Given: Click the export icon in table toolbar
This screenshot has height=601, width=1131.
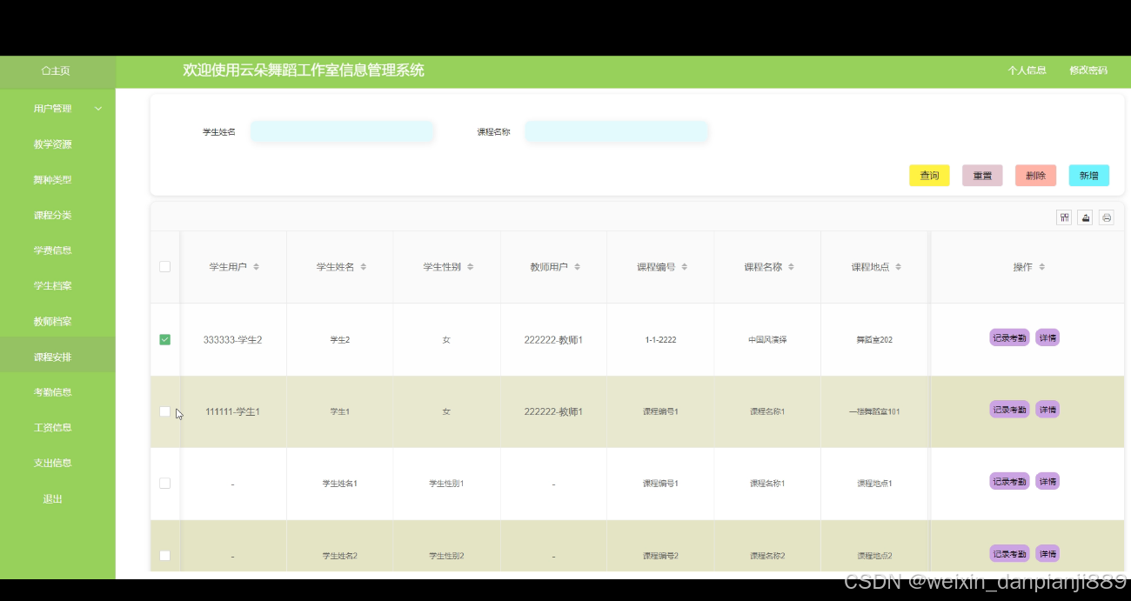Looking at the screenshot, I should click(1085, 217).
